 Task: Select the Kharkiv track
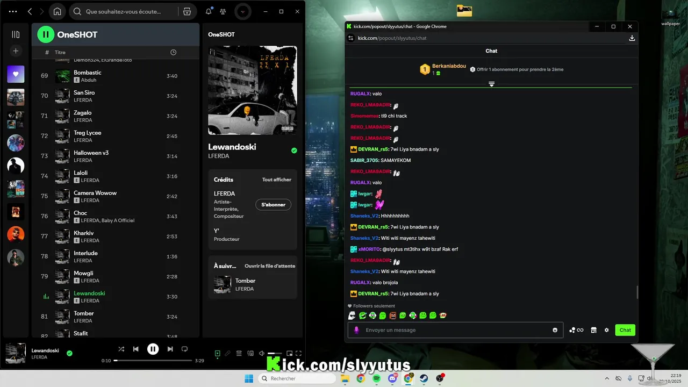116,236
